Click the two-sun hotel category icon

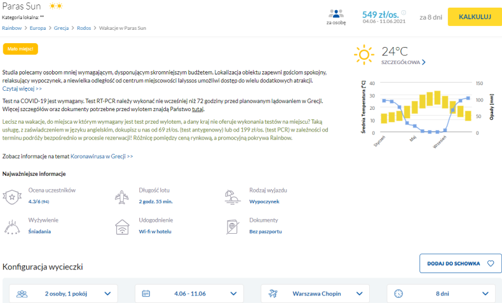point(56,6)
